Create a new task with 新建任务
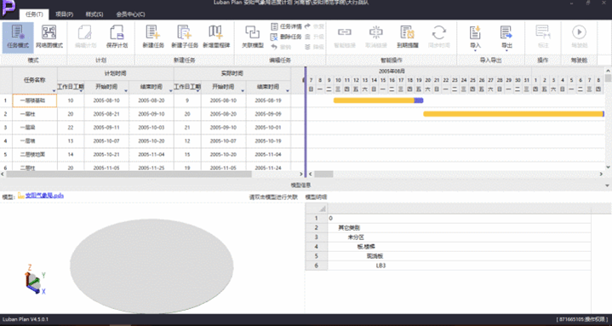612x326 pixels. (153, 37)
